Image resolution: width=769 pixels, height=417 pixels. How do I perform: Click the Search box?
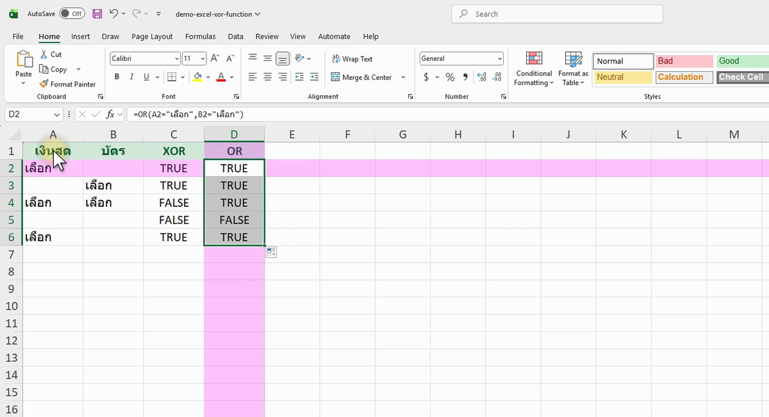coord(557,13)
